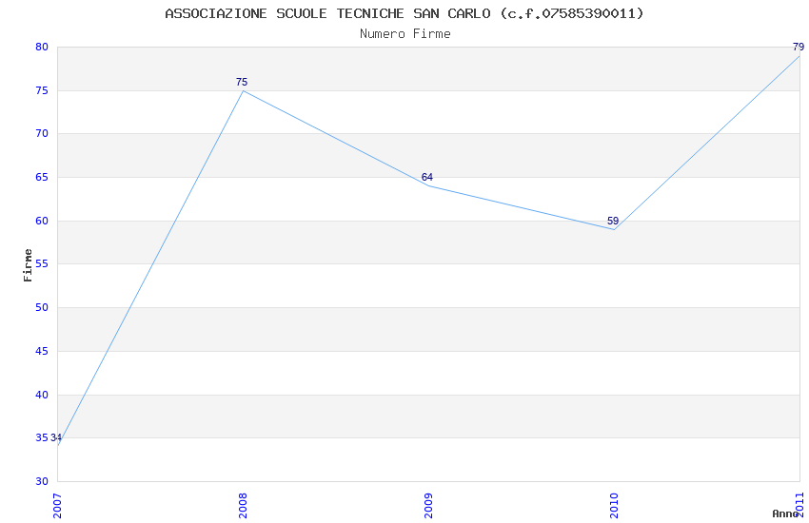
Task: Click the y-axis tick label 65
Action: [x=42, y=177]
